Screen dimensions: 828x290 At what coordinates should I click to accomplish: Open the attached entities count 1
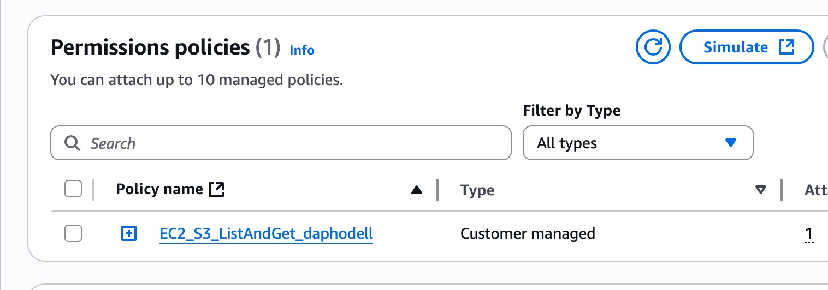point(809,234)
